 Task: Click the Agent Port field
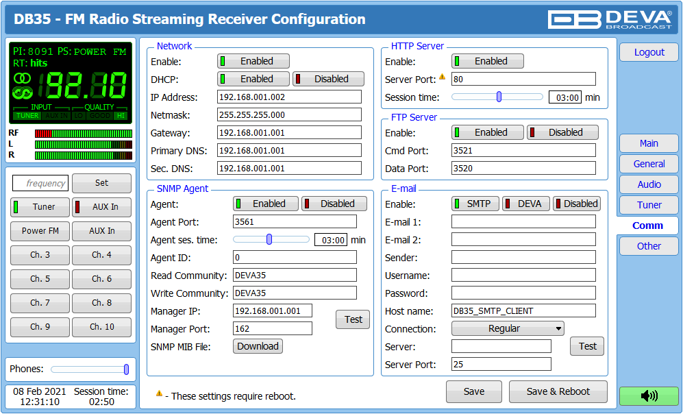pos(295,221)
